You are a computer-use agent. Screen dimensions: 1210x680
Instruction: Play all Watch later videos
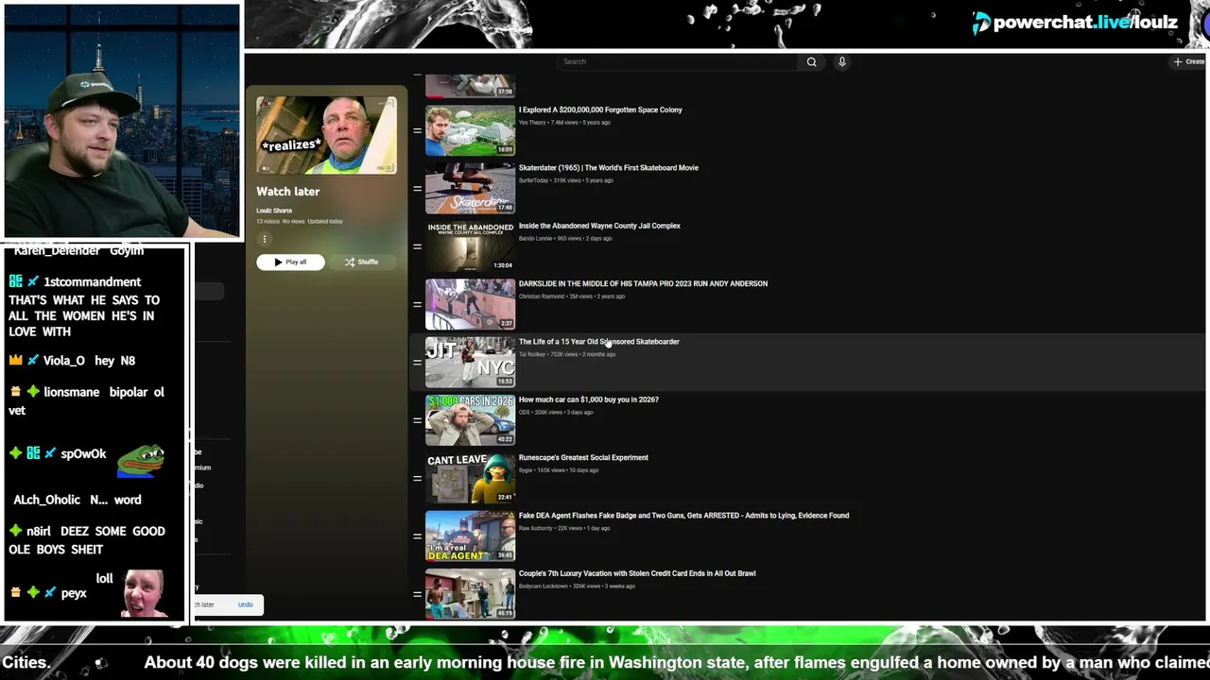(x=290, y=262)
